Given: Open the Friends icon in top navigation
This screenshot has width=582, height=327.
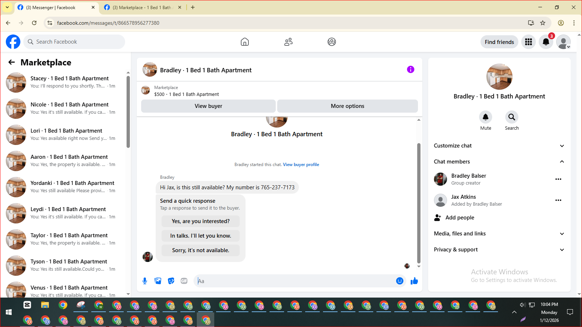Looking at the screenshot, I should [288, 42].
